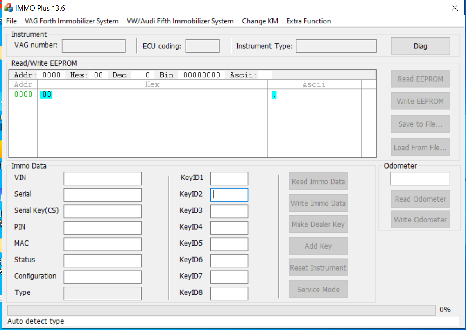Open VAG Forth Immobilizer System menu
466x330 pixels.
click(72, 21)
